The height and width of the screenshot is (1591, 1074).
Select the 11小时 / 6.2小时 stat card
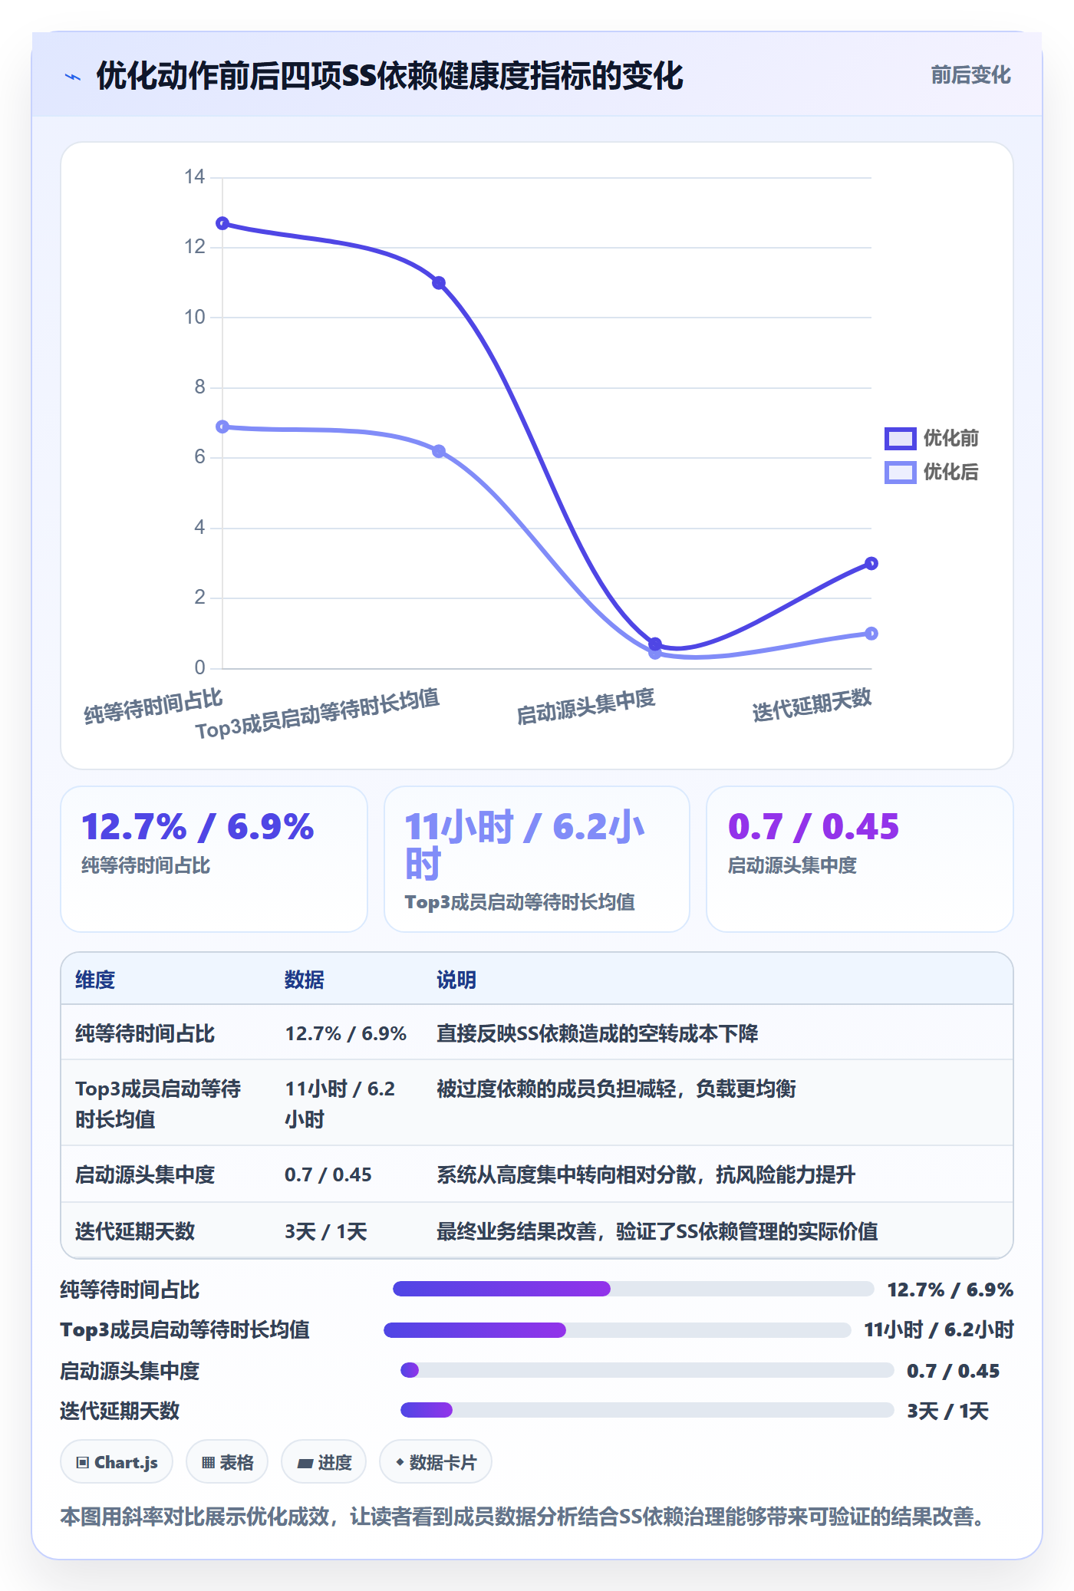coord(537,859)
